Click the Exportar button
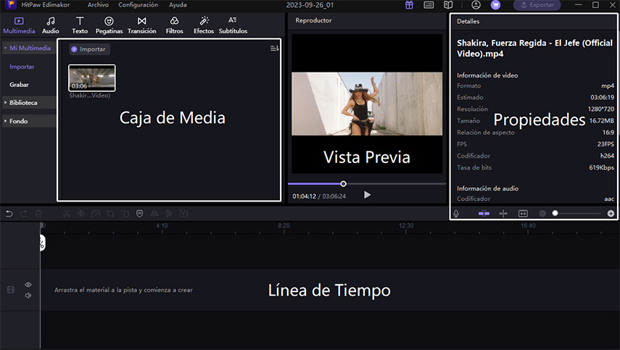The height and width of the screenshot is (350, 620). pyautogui.click(x=537, y=5)
